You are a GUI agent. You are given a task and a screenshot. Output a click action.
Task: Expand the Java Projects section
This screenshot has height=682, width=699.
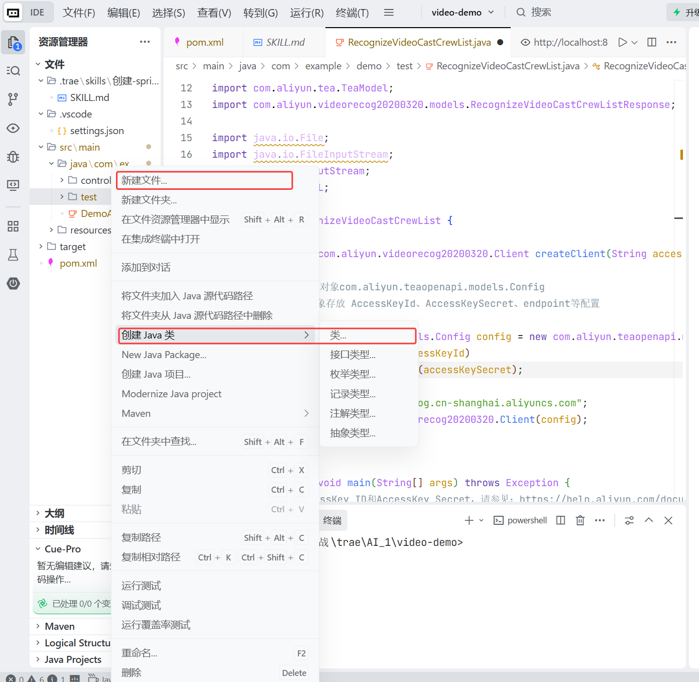(x=38, y=659)
